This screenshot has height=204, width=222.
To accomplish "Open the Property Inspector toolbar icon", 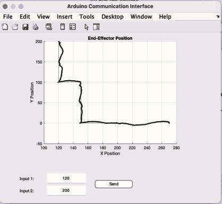I will point(97,27).
